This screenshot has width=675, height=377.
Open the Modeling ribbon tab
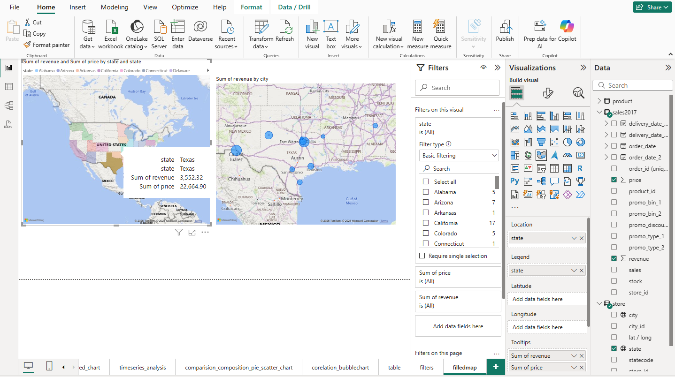115,7
